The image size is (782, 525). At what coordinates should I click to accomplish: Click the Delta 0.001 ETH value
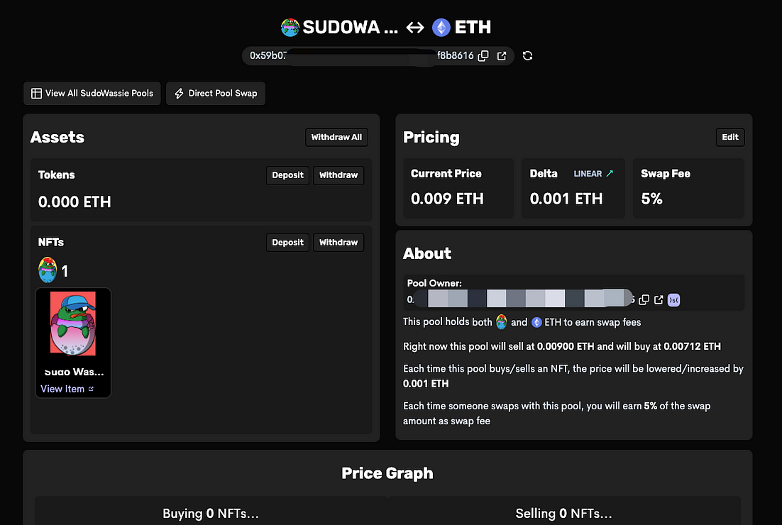point(566,199)
